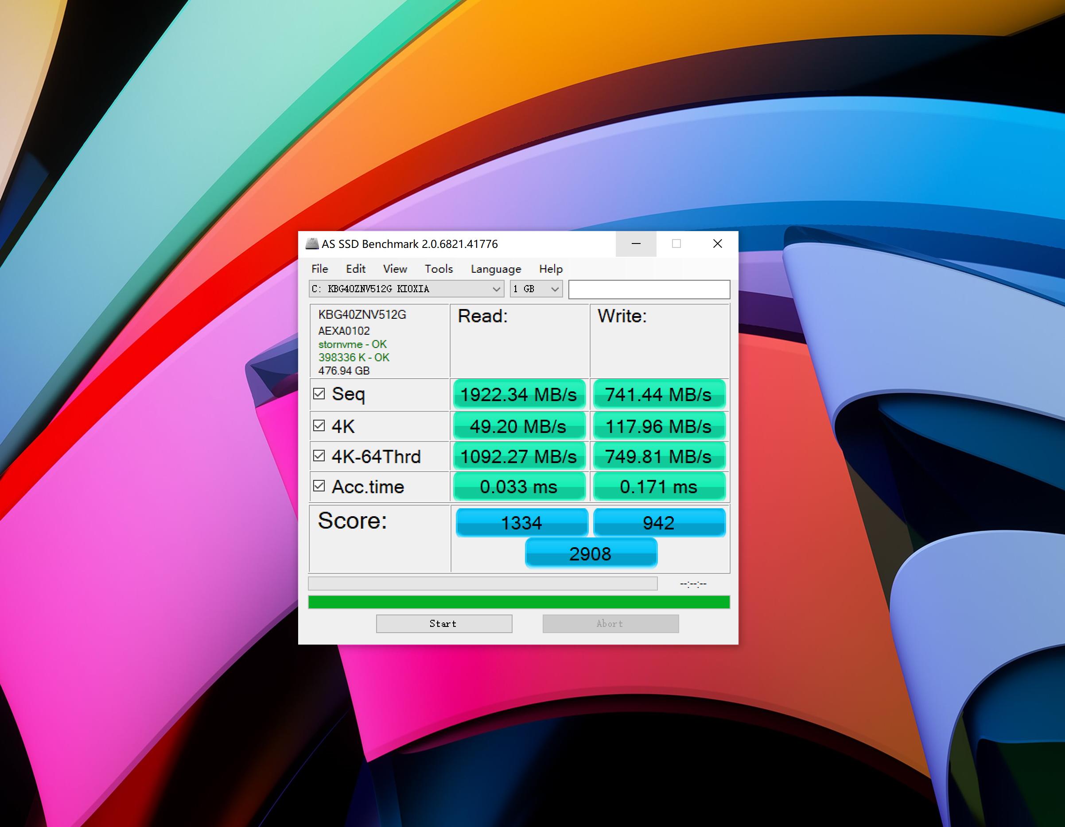This screenshot has height=827, width=1065.
Task: Uncheck the Seq test checkbox
Action: [x=319, y=394]
